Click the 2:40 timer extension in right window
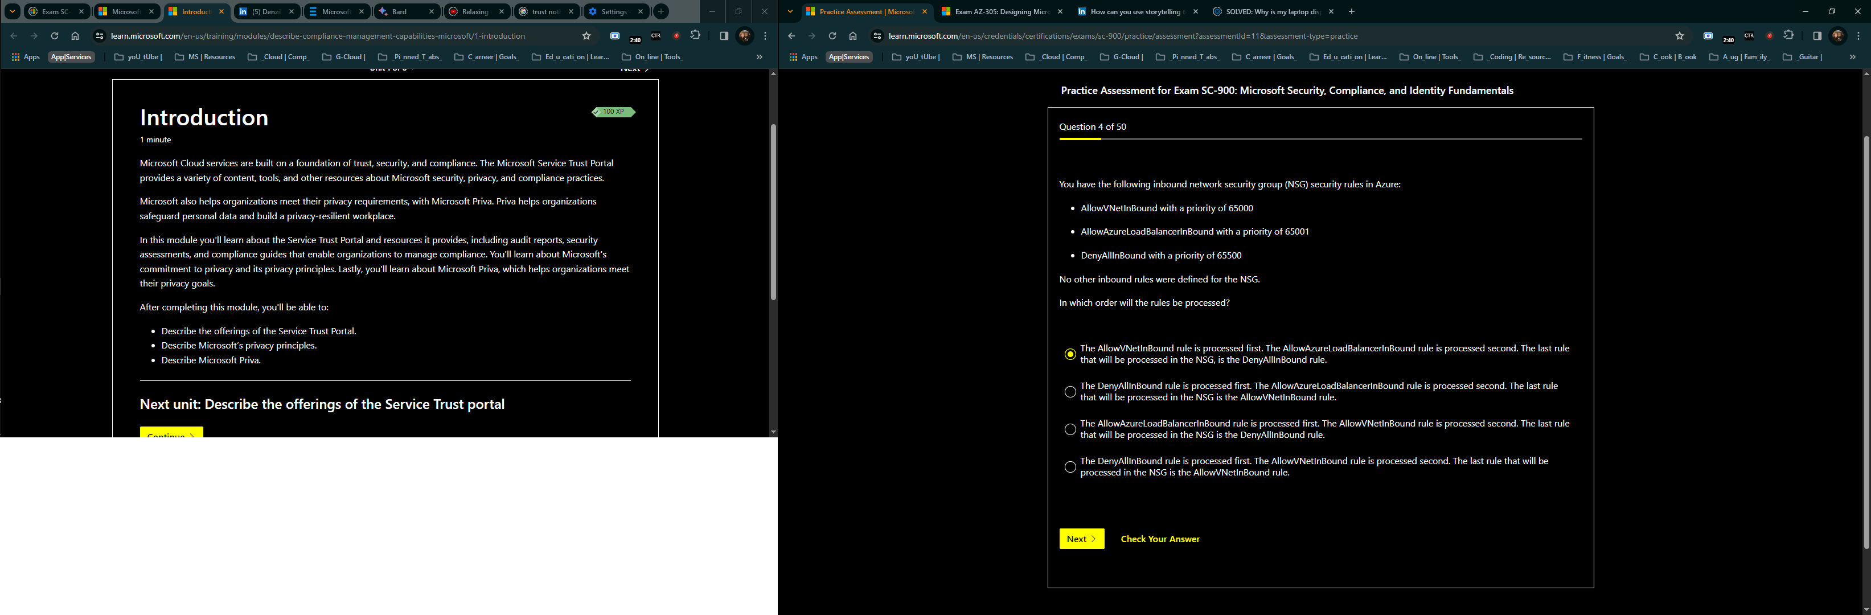 coord(1729,40)
